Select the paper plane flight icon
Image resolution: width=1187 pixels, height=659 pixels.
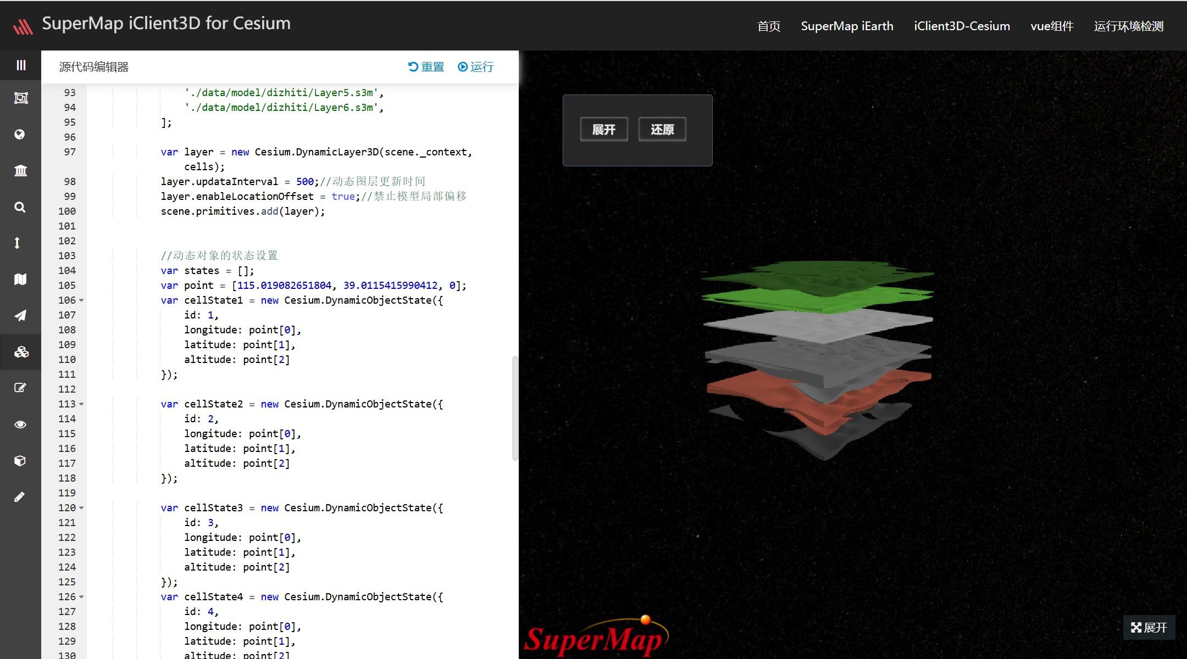(x=20, y=316)
